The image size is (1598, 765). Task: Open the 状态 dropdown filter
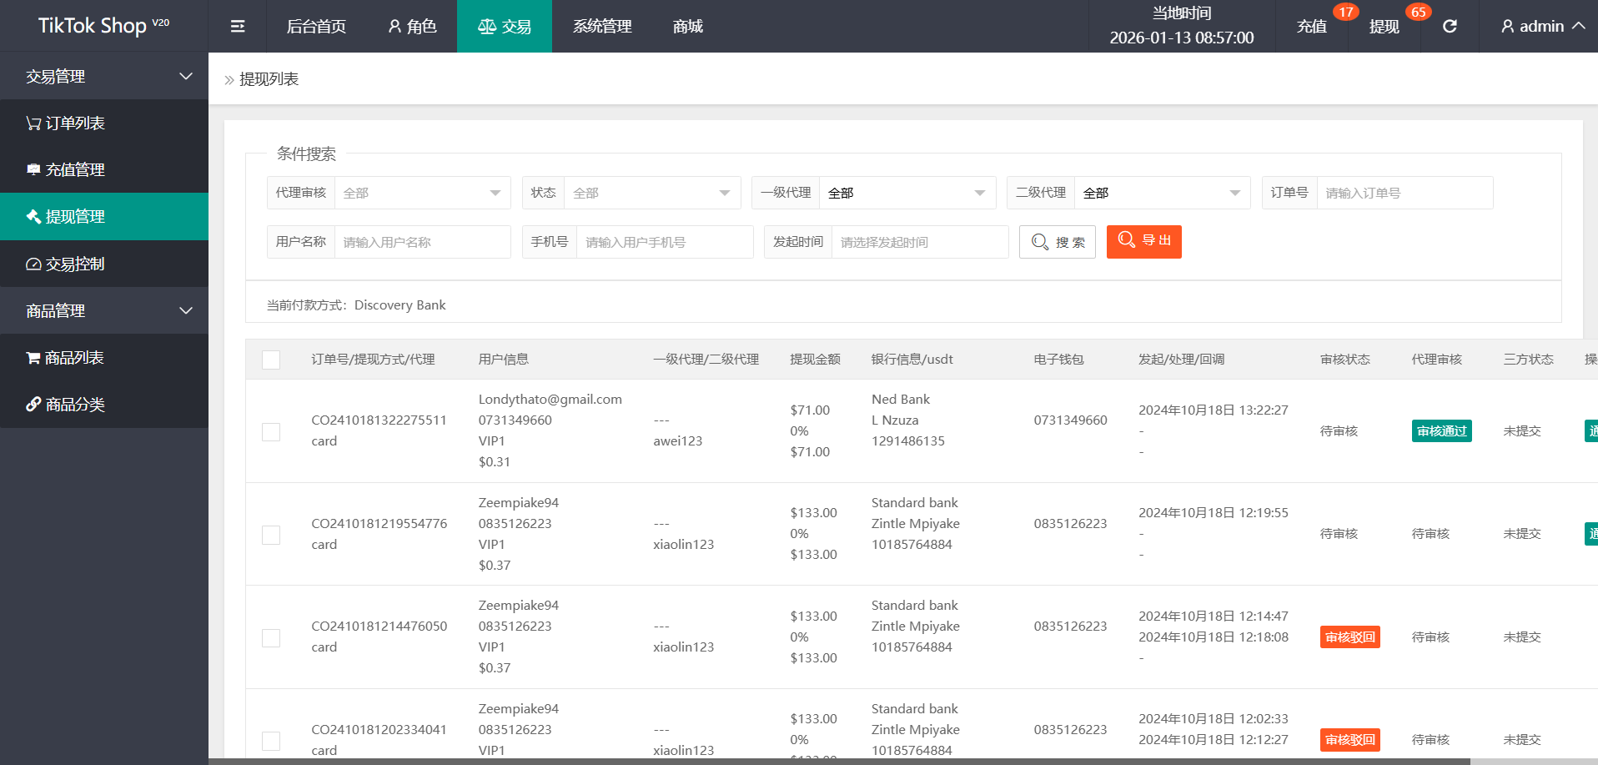click(x=651, y=194)
